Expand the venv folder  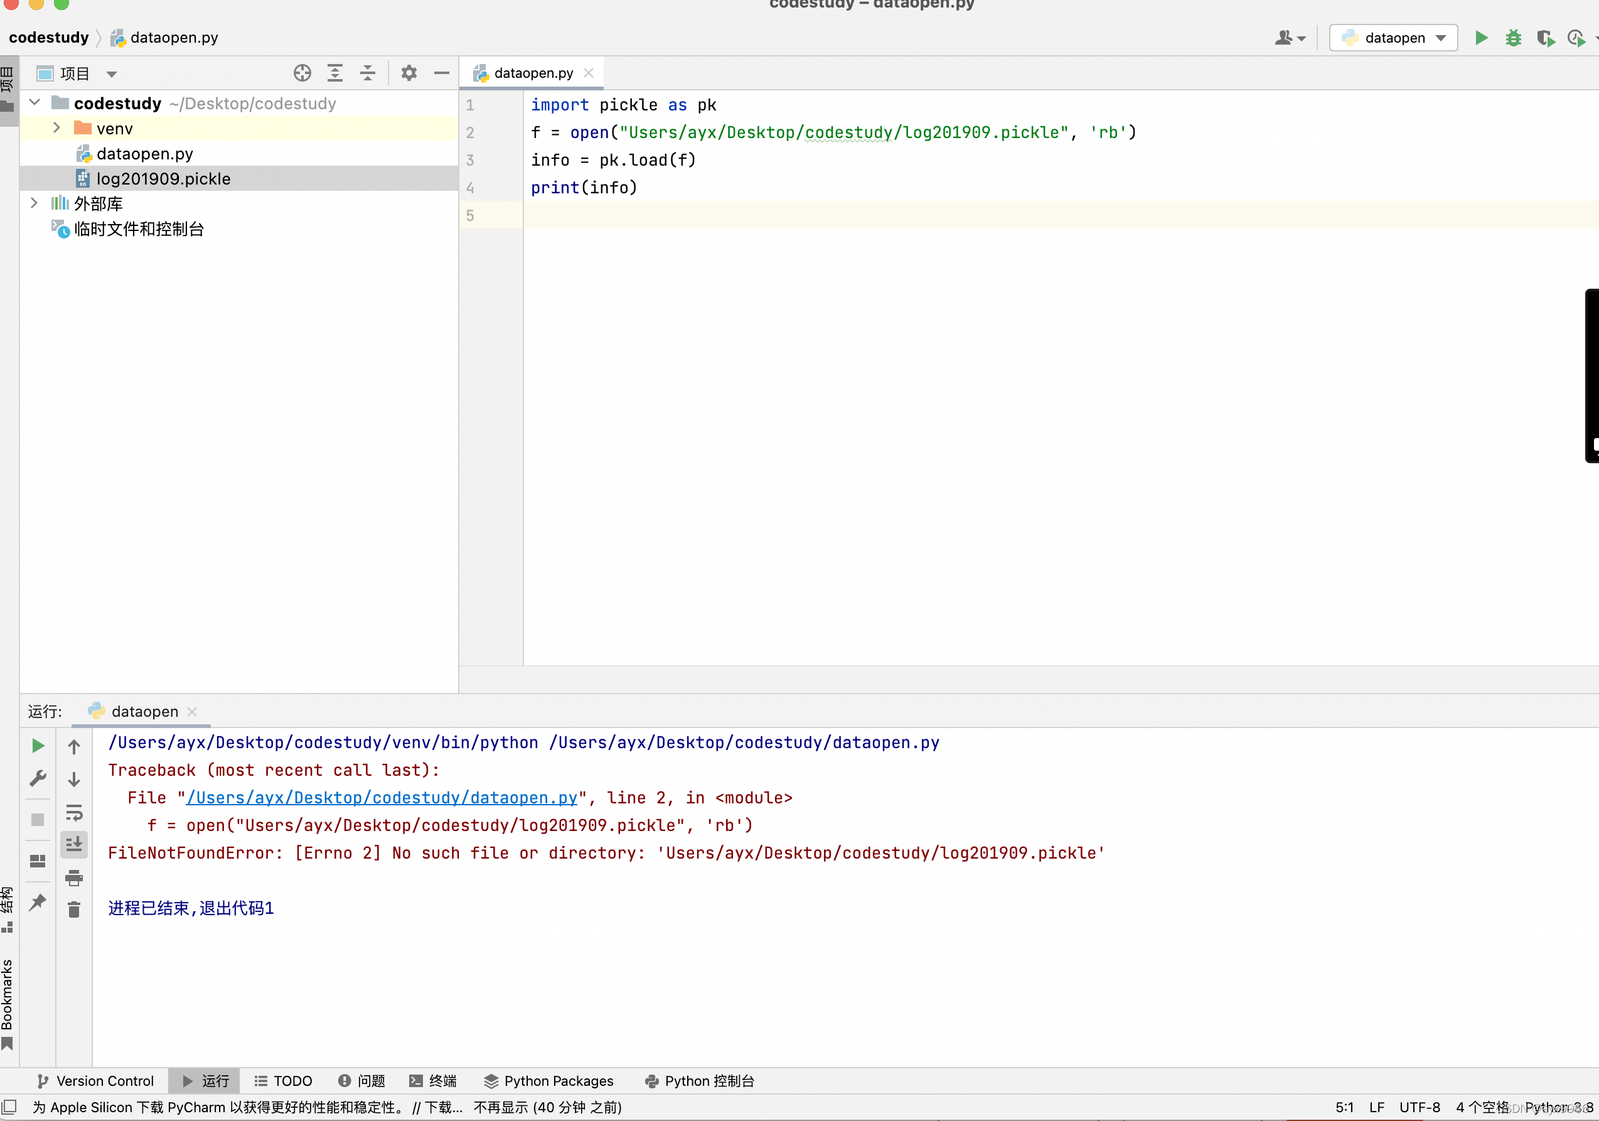click(x=57, y=128)
